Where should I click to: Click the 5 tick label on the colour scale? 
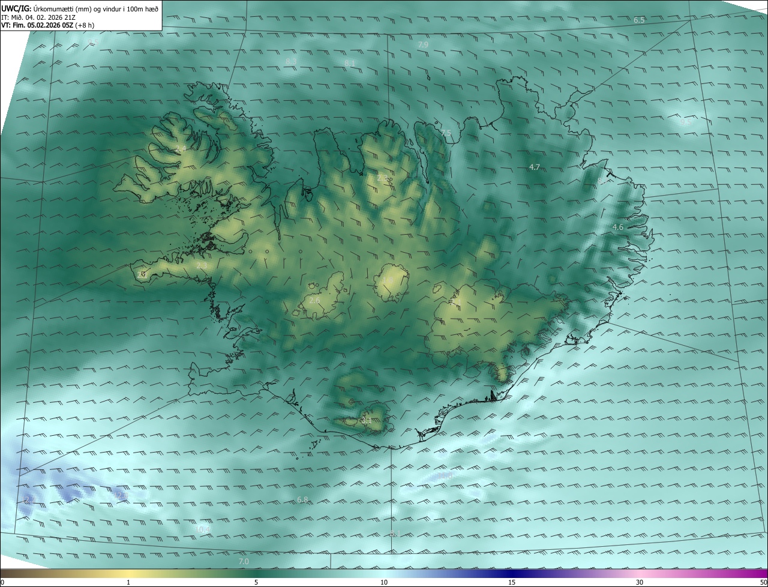(256, 582)
